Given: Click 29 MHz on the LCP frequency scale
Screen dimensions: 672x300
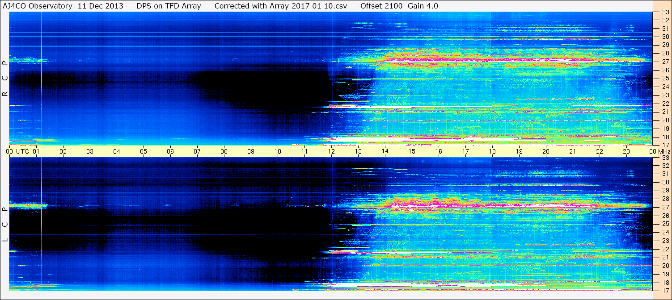Looking at the screenshot, I should [x=665, y=191].
